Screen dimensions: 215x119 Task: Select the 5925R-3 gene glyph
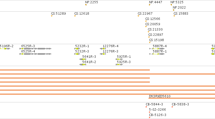point(119,65)
